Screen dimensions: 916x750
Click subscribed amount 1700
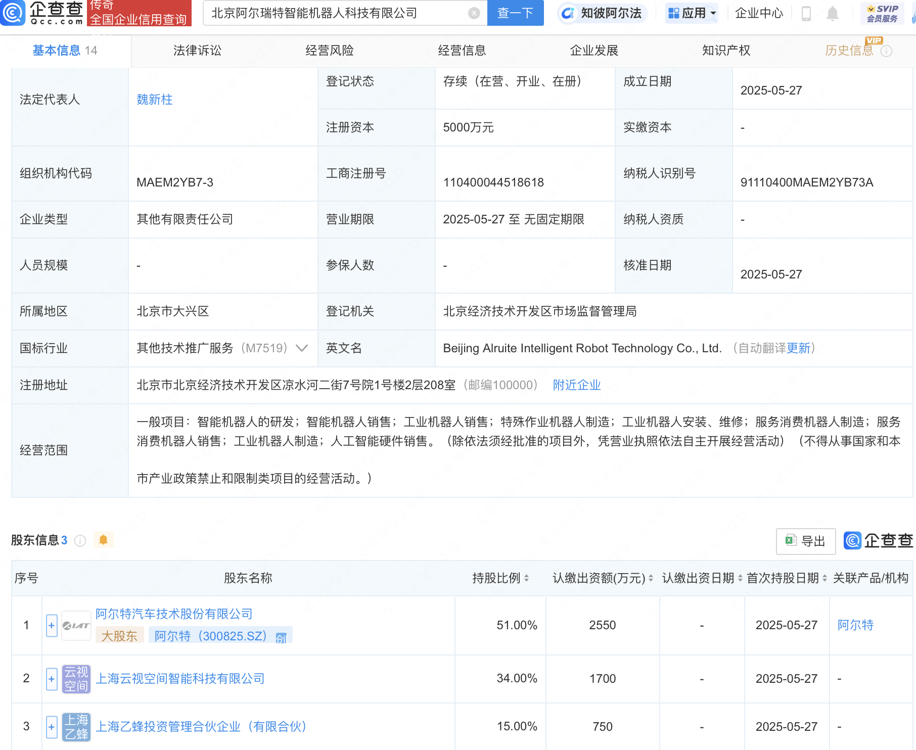click(603, 679)
